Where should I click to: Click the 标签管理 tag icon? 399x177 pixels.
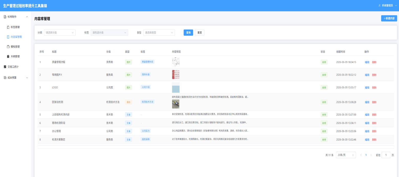pyautogui.click(x=8, y=27)
